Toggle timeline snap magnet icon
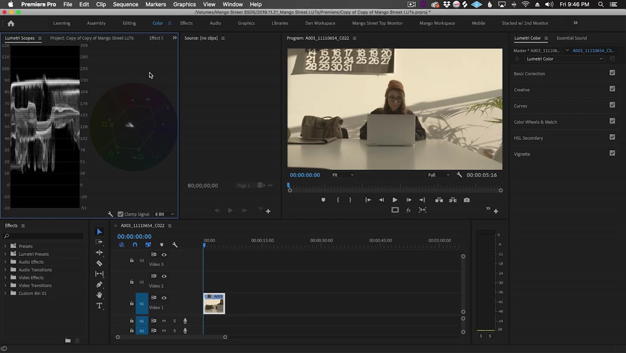This screenshot has height=353, width=626. coord(135,245)
